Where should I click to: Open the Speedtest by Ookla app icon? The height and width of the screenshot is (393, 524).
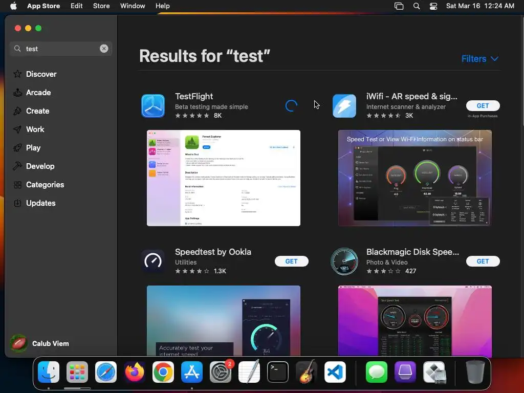[x=153, y=261]
